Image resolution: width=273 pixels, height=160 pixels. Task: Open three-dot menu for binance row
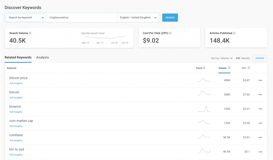coord(260,109)
